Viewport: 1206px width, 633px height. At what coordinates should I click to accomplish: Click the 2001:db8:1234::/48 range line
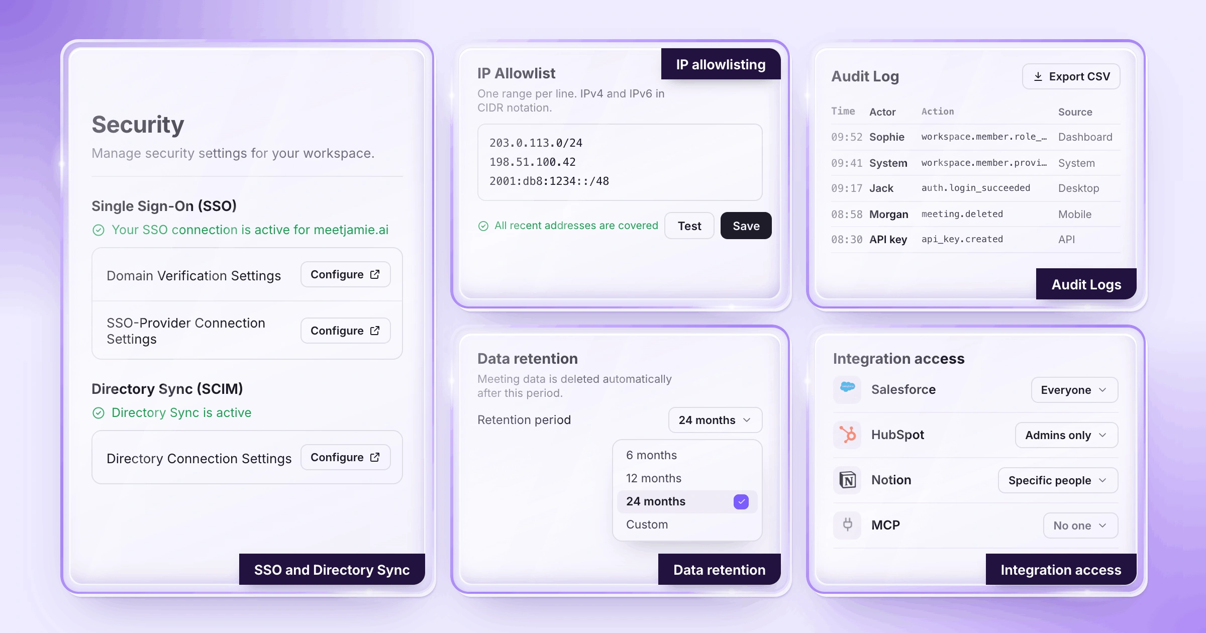[x=549, y=181]
